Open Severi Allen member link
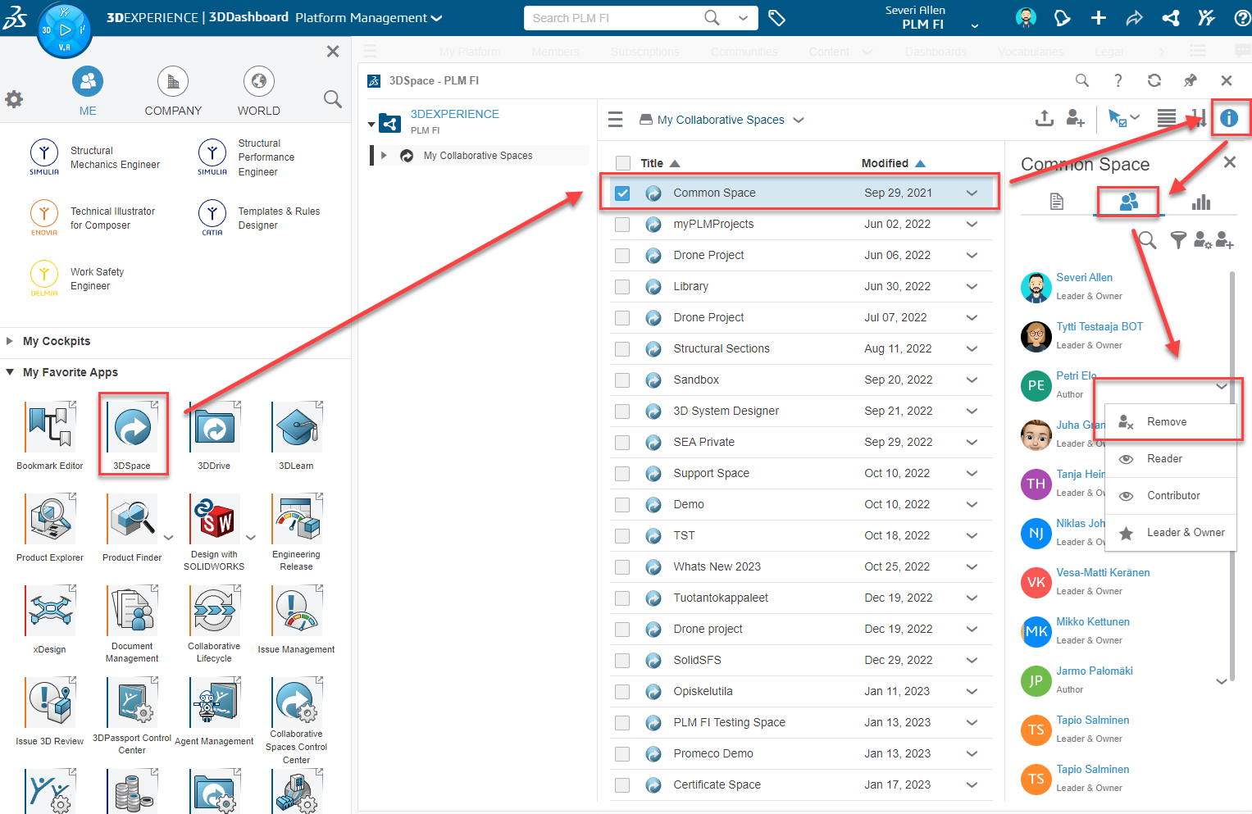This screenshot has width=1252, height=814. point(1084,278)
